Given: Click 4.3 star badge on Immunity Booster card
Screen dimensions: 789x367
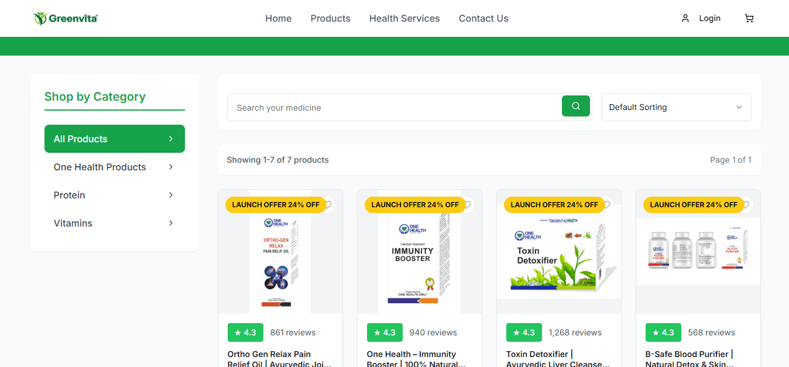Looking at the screenshot, I should (x=385, y=332).
